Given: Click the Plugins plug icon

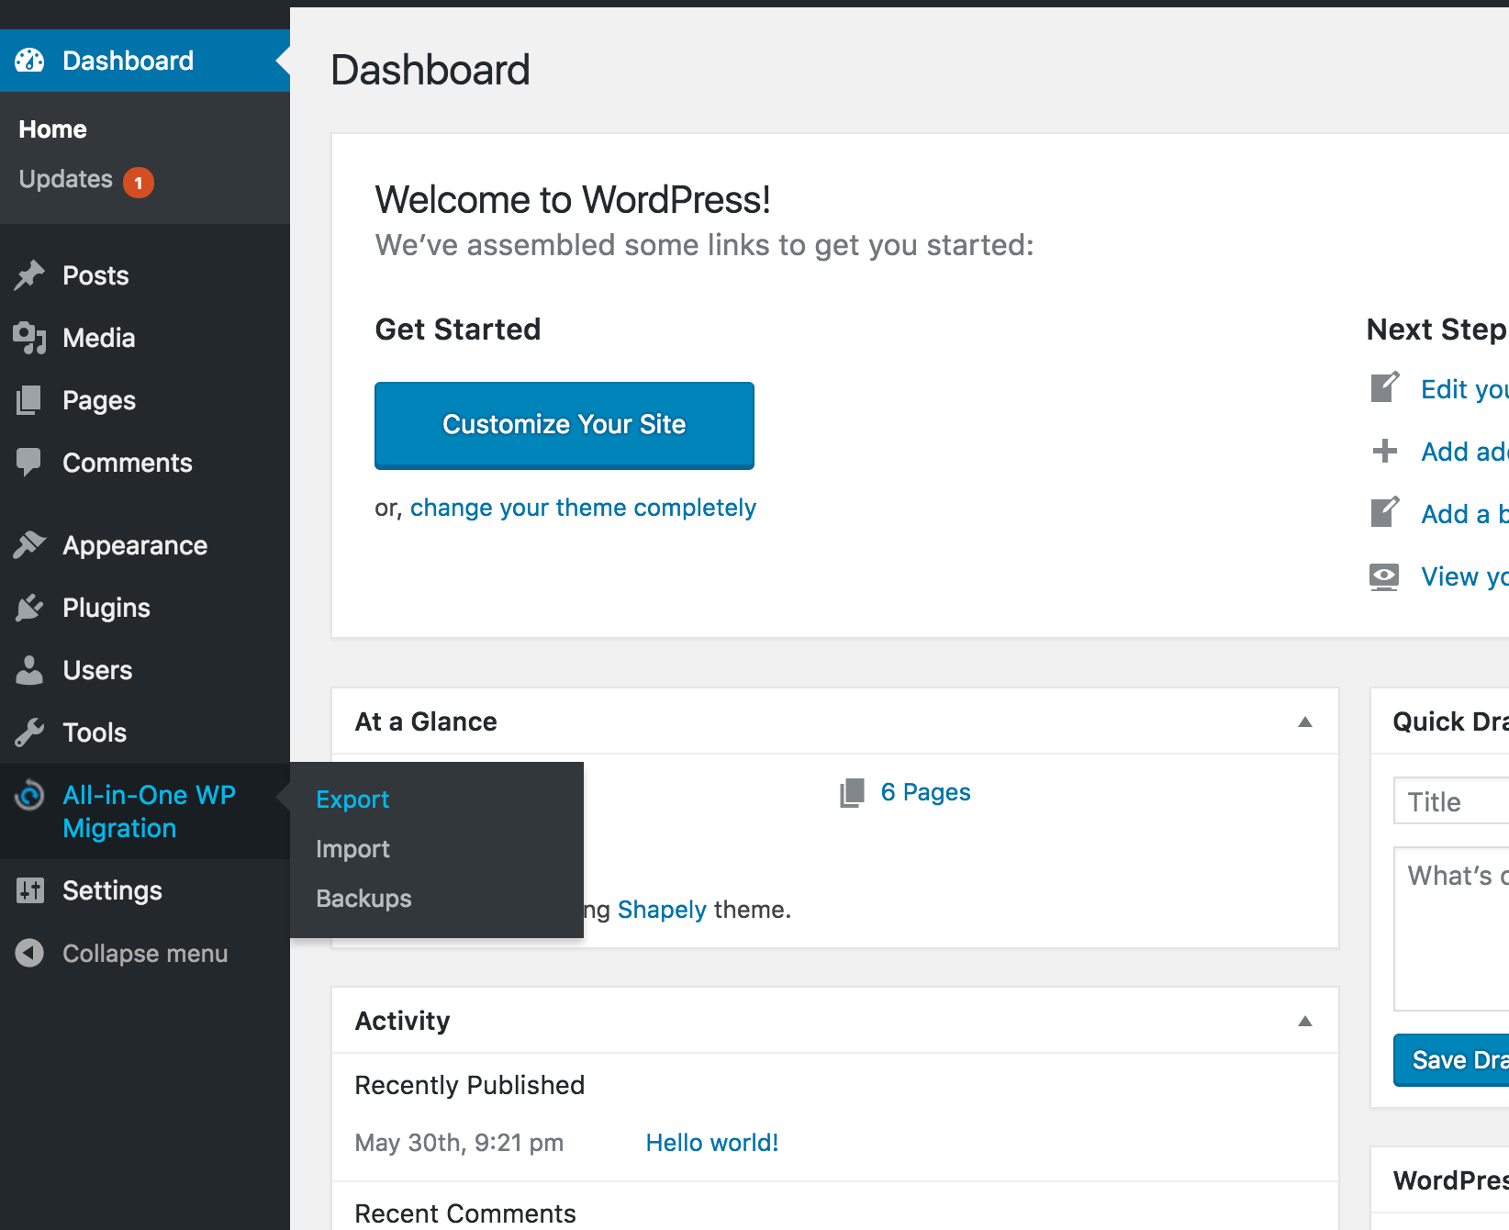Looking at the screenshot, I should point(29,608).
